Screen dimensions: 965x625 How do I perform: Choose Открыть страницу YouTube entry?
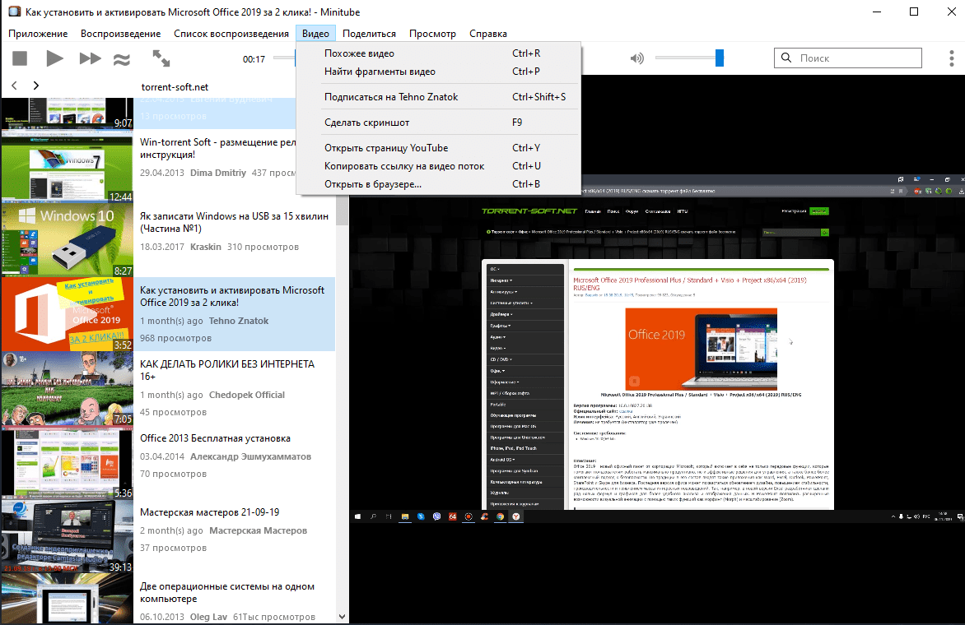[x=438, y=148]
